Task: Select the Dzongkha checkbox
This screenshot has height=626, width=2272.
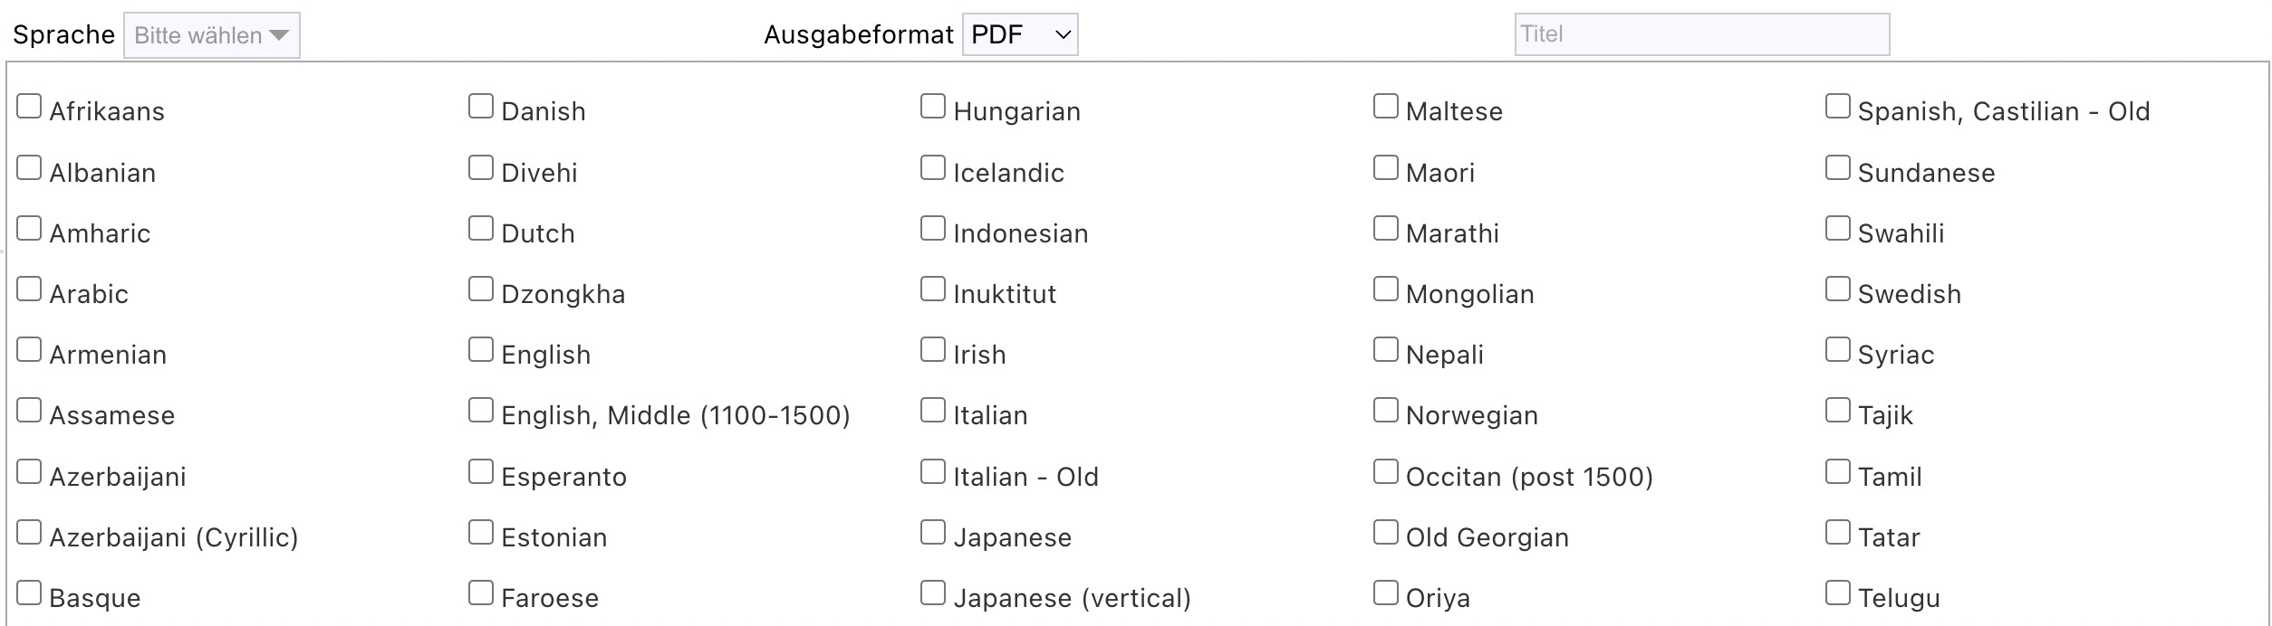Action: point(481,289)
